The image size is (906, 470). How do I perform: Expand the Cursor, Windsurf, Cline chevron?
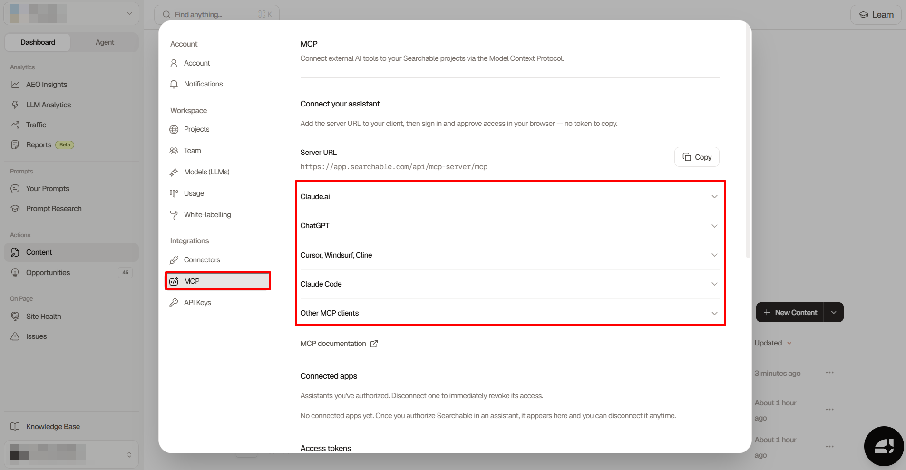point(714,255)
